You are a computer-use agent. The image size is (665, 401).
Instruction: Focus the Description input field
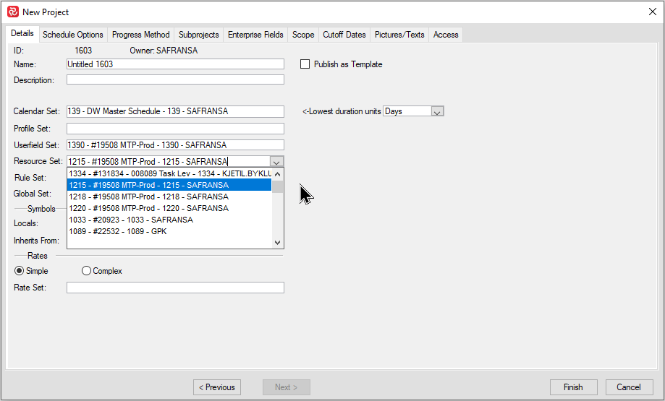point(175,79)
